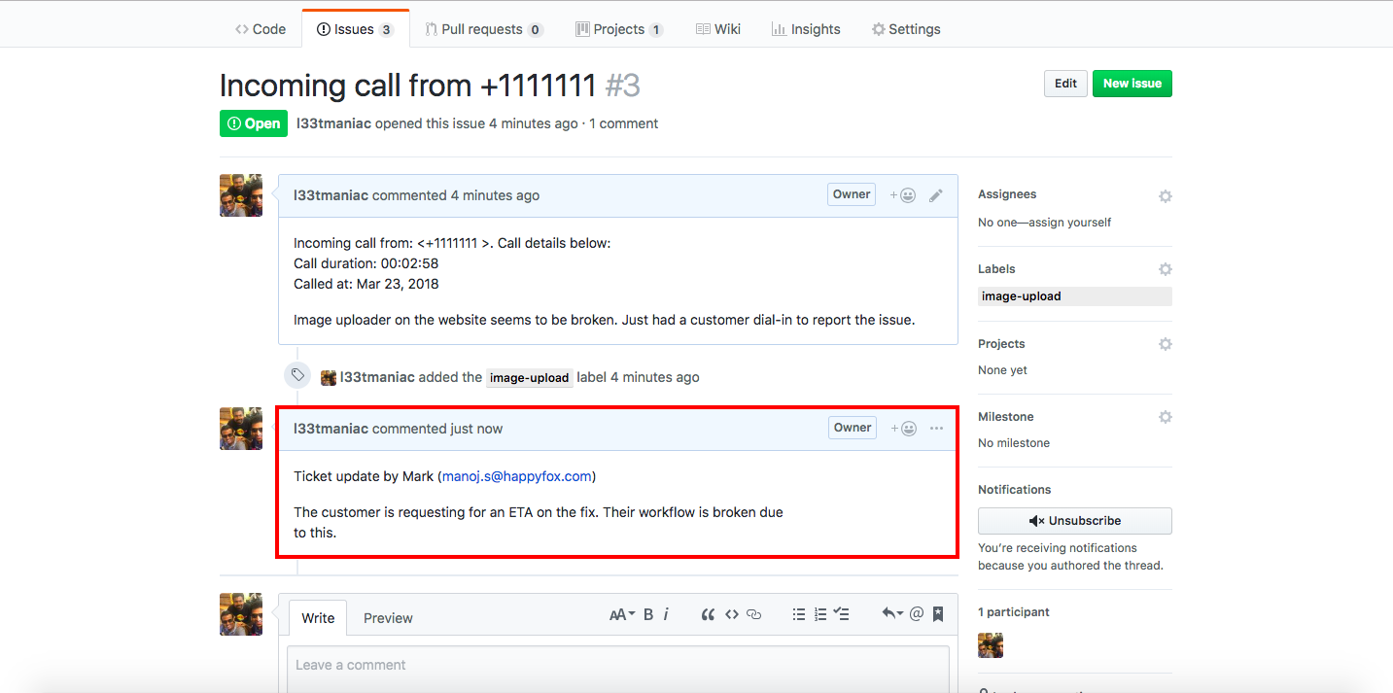This screenshot has width=1393, height=693.
Task: Create a New issue
Action: (x=1132, y=84)
